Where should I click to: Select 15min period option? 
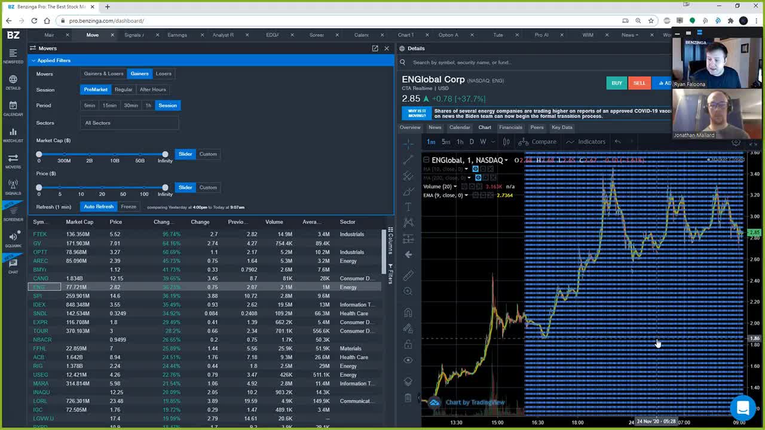coord(109,105)
